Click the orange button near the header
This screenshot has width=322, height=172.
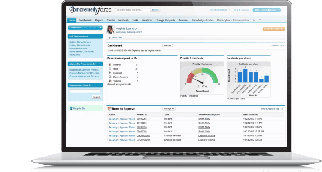(x=273, y=29)
